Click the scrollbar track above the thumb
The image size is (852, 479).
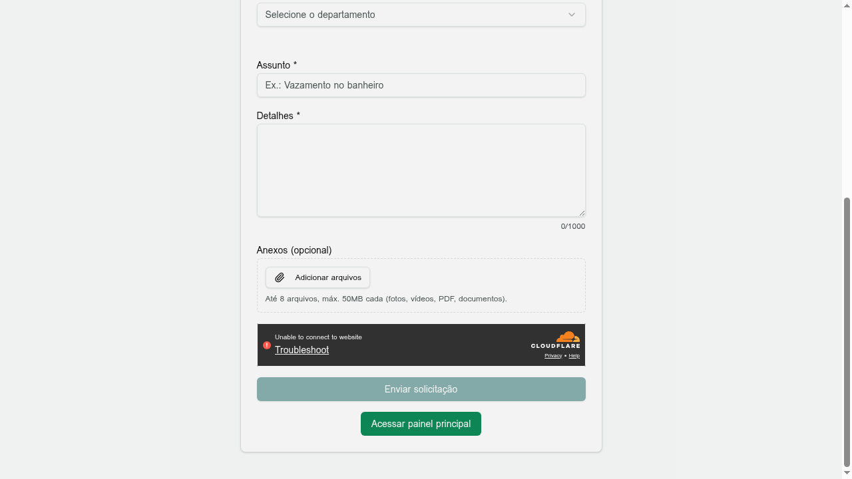click(x=847, y=100)
